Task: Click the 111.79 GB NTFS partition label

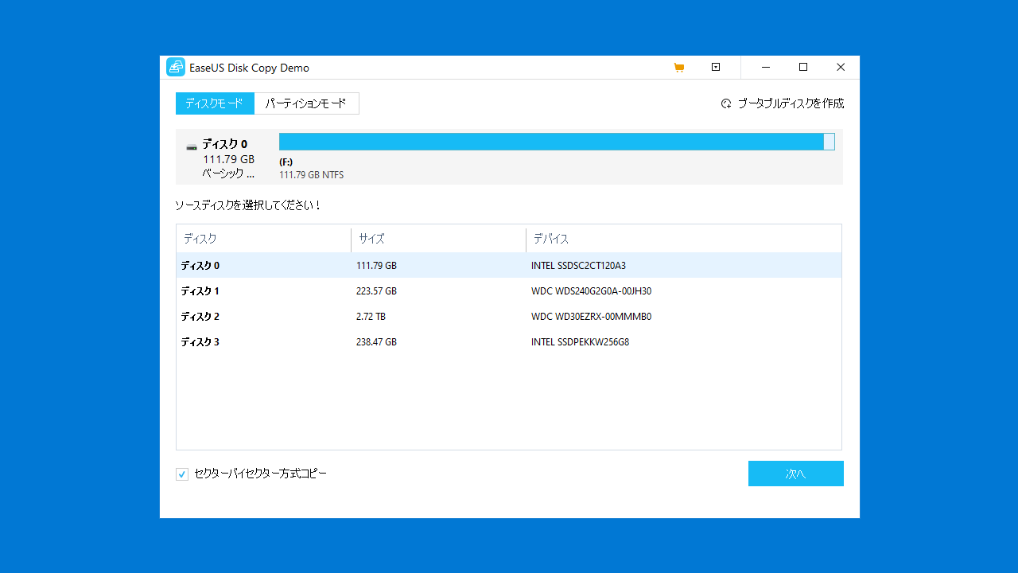Action: (x=311, y=175)
